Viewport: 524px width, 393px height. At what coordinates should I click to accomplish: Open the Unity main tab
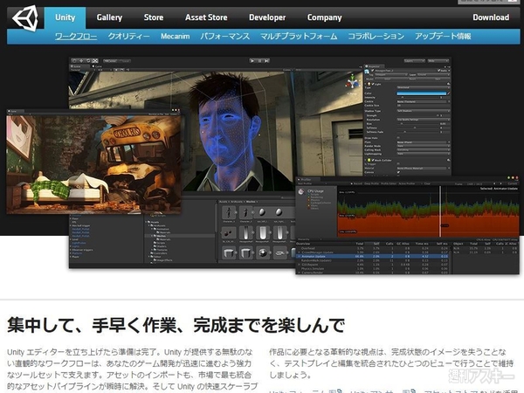click(65, 17)
